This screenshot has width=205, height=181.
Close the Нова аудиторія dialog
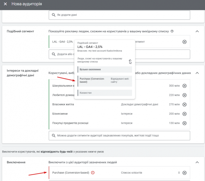coord(5,4)
